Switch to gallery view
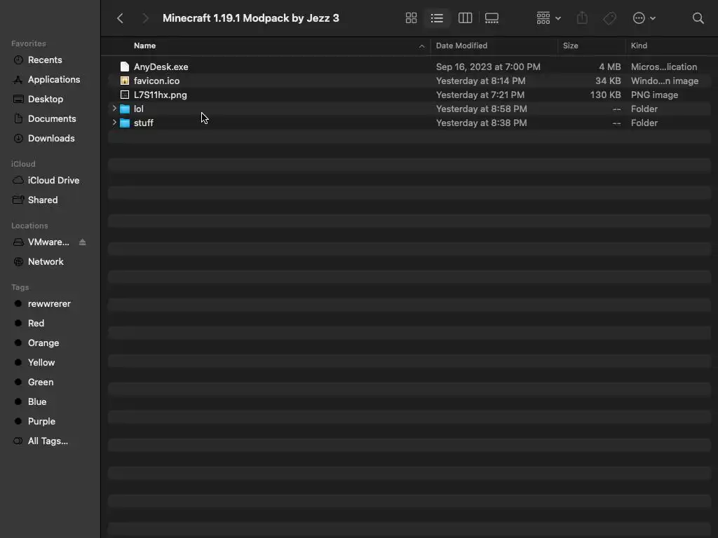This screenshot has height=538, width=718. tap(492, 18)
